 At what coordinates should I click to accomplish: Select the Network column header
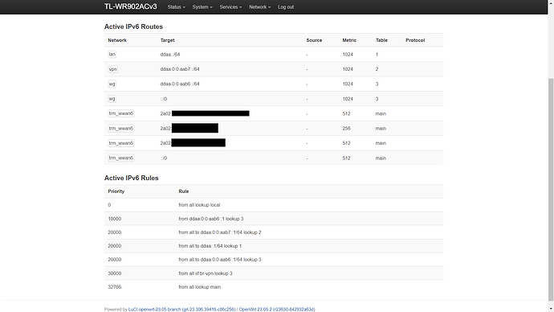[117, 40]
